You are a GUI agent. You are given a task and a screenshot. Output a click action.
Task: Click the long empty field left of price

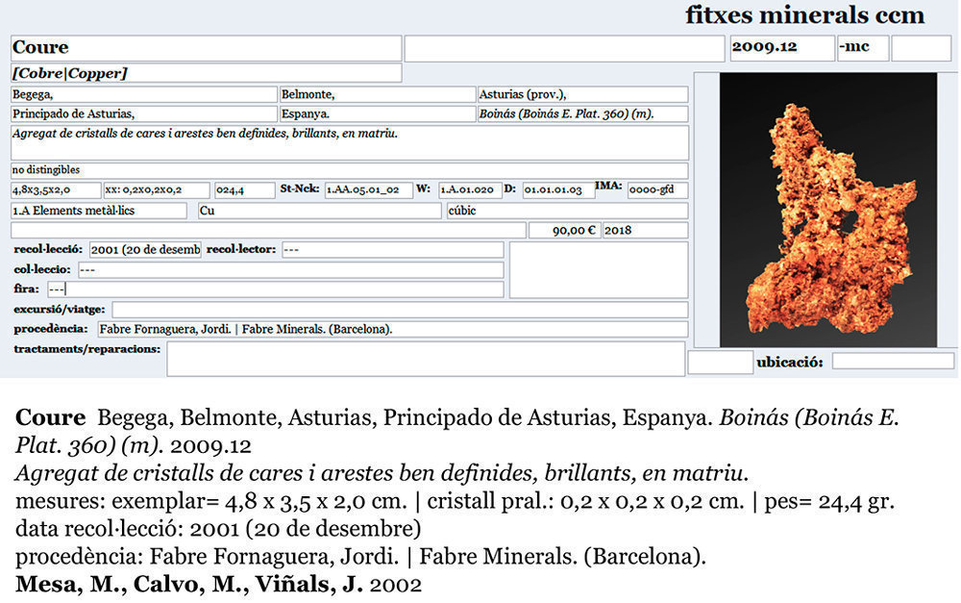[268, 230]
